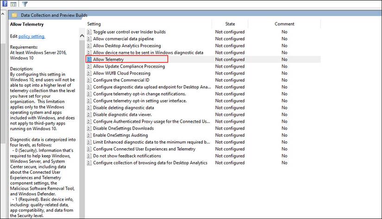Click the Help icon in toolbar
The width and height of the screenshot is (382, 219).
click(x=5, y=4)
